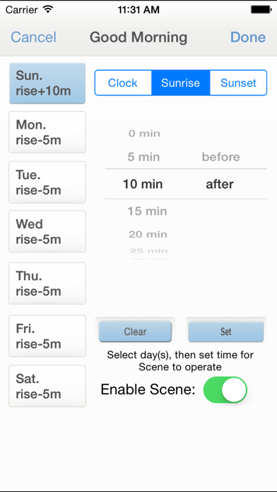Select the Tue. rise-5m day button
The height and width of the screenshot is (492, 277).
click(x=47, y=182)
